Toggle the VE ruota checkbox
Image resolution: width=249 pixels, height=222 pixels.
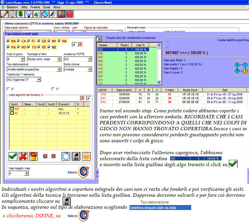pyautogui.click(x=39, y=47)
